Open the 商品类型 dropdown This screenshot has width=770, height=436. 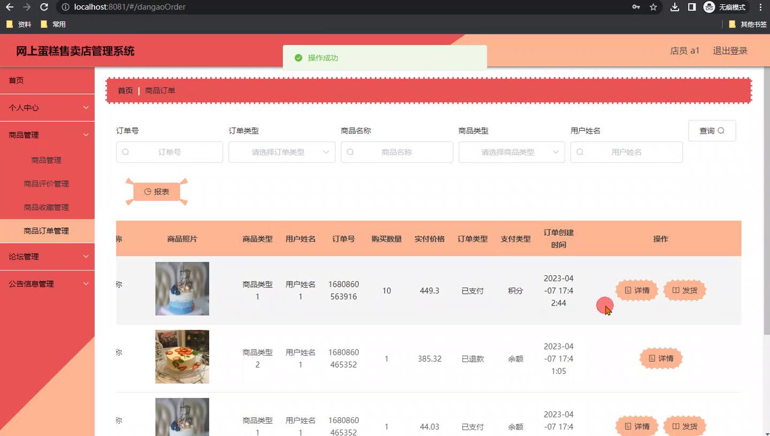[x=512, y=152]
